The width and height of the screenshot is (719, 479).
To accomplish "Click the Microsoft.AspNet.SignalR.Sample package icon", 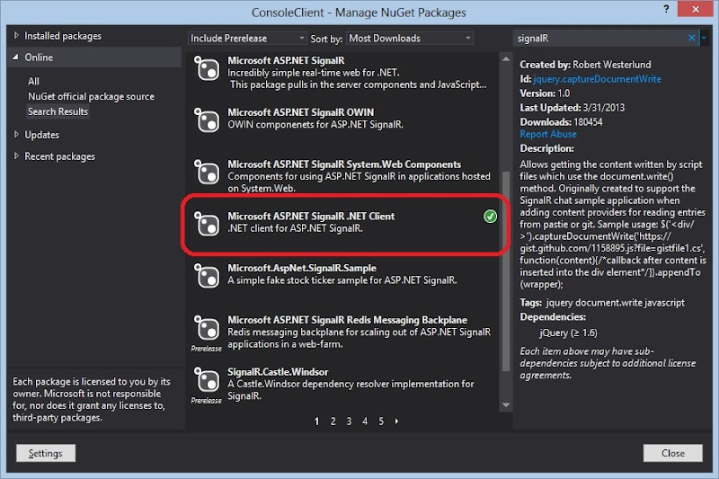I will pyautogui.click(x=207, y=276).
